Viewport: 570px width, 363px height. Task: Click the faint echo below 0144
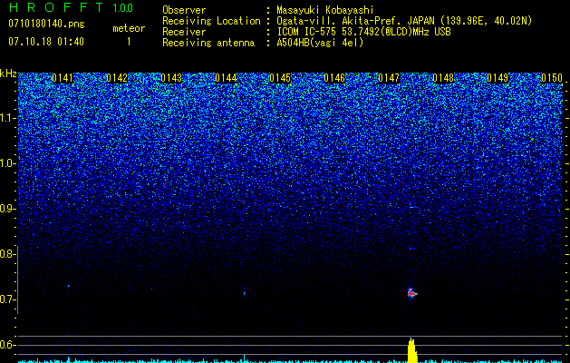(x=244, y=292)
